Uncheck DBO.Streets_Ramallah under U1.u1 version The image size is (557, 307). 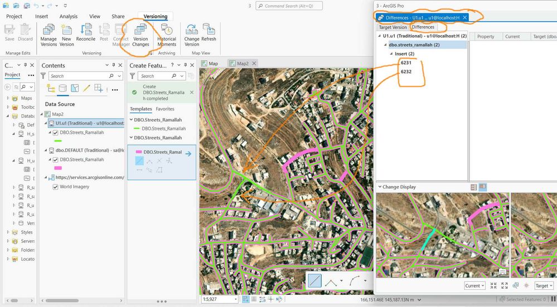pos(55,133)
